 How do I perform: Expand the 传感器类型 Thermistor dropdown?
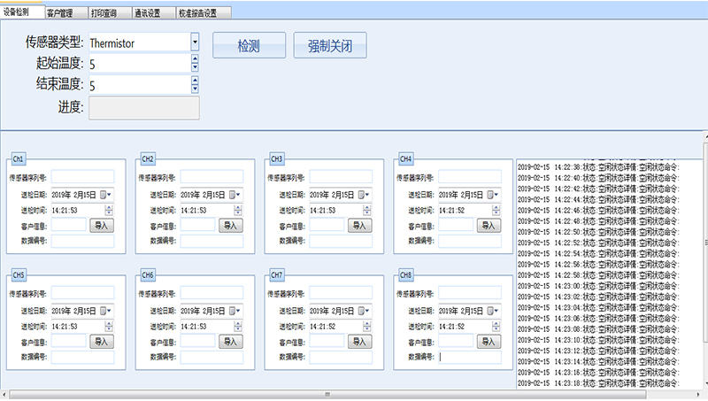[x=195, y=42]
